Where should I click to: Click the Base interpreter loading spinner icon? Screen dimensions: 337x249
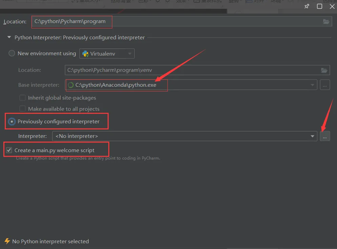[70, 85]
